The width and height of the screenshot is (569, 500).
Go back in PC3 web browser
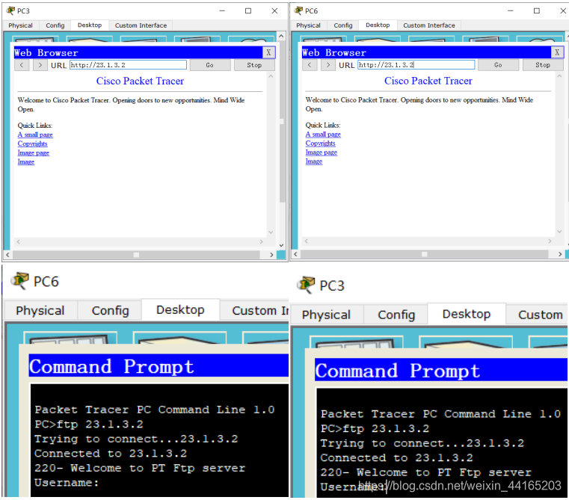tap(22, 65)
